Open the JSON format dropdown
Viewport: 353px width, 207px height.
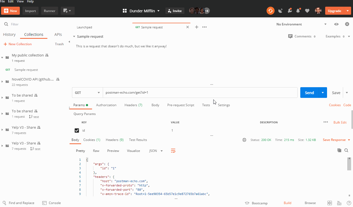(156, 151)
